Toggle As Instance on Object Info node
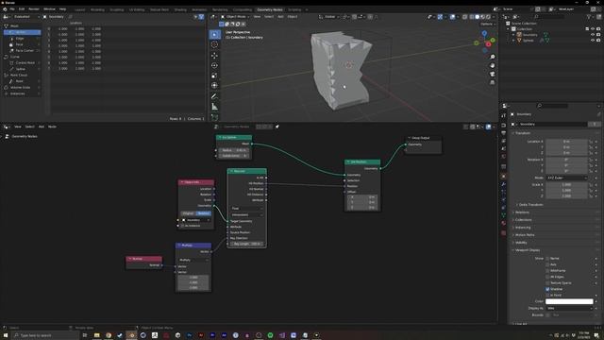 (x=182, y=226)
